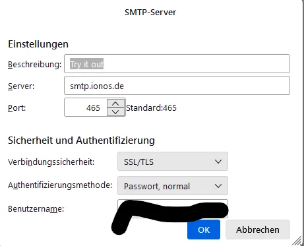Image resolution: width=304 pixels, height=246 pixels.
Task: Increase the port with the up arrow
Action: click(x=115, y=104)
